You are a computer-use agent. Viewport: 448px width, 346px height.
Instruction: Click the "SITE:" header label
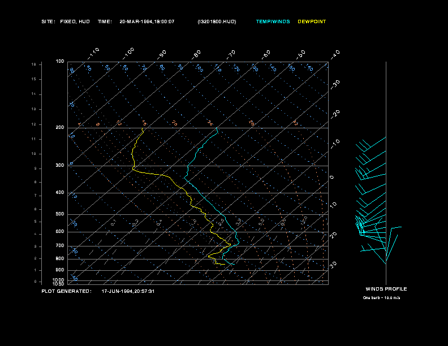point(48,21)
